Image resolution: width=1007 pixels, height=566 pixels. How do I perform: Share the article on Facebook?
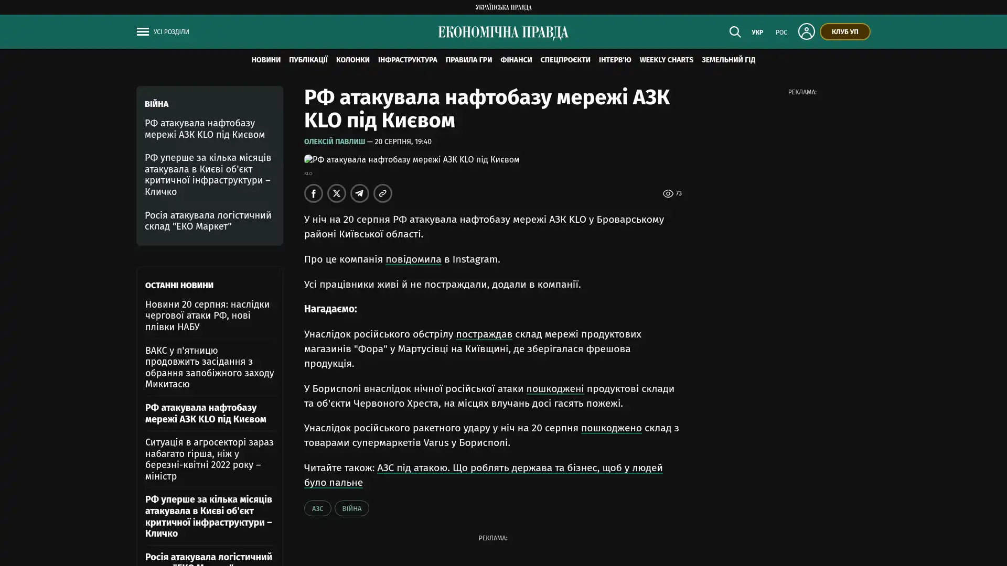[314, 193]
